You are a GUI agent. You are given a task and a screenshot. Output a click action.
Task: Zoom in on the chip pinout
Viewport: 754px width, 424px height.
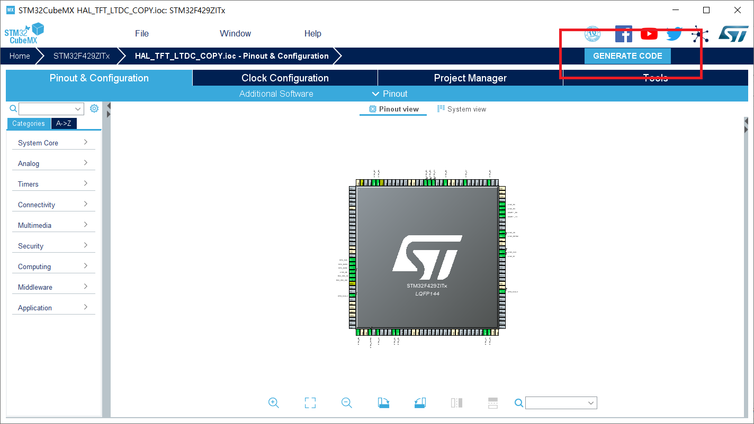tap(274, 403)
